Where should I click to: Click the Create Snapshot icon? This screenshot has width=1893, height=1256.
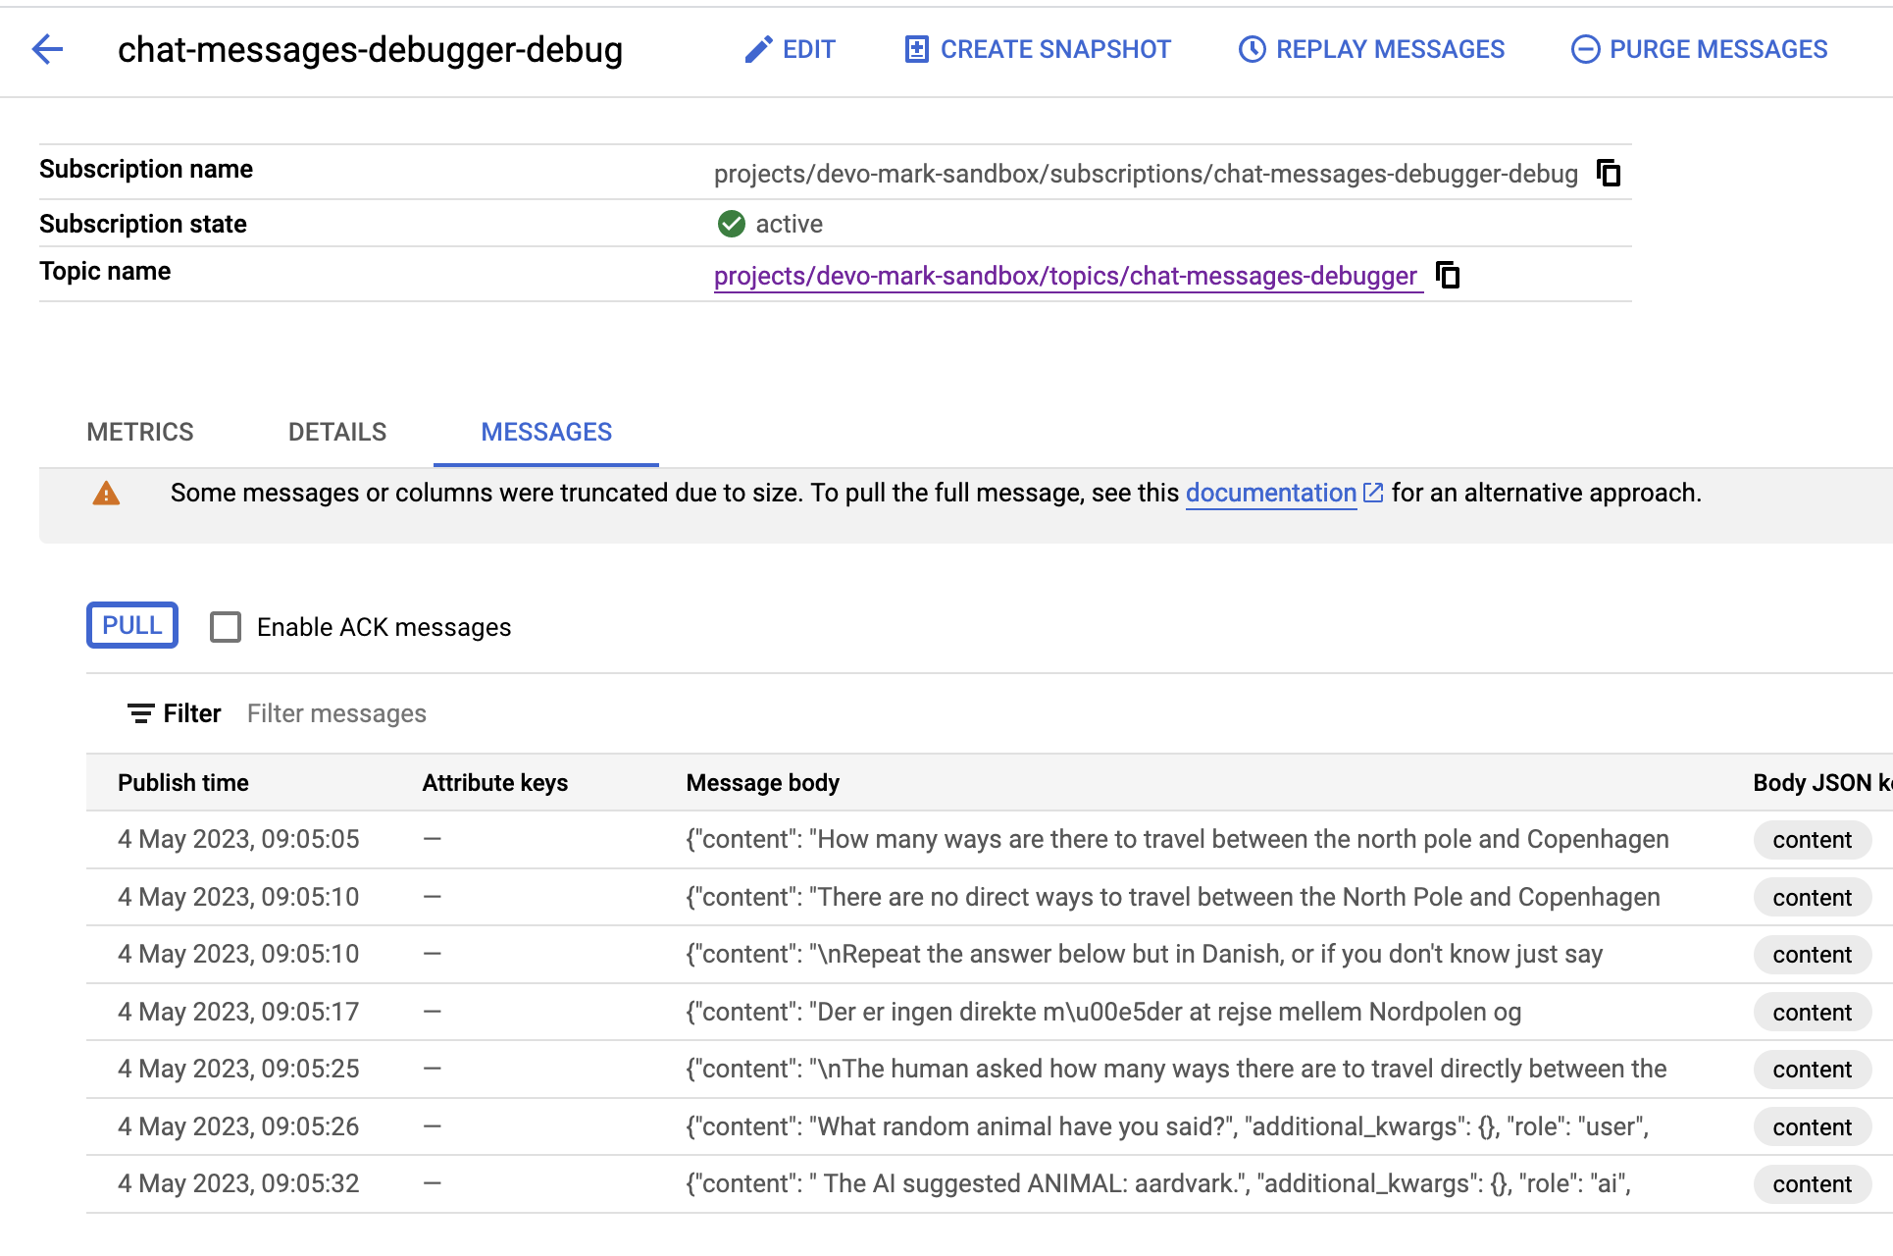(x=916, y=49)
